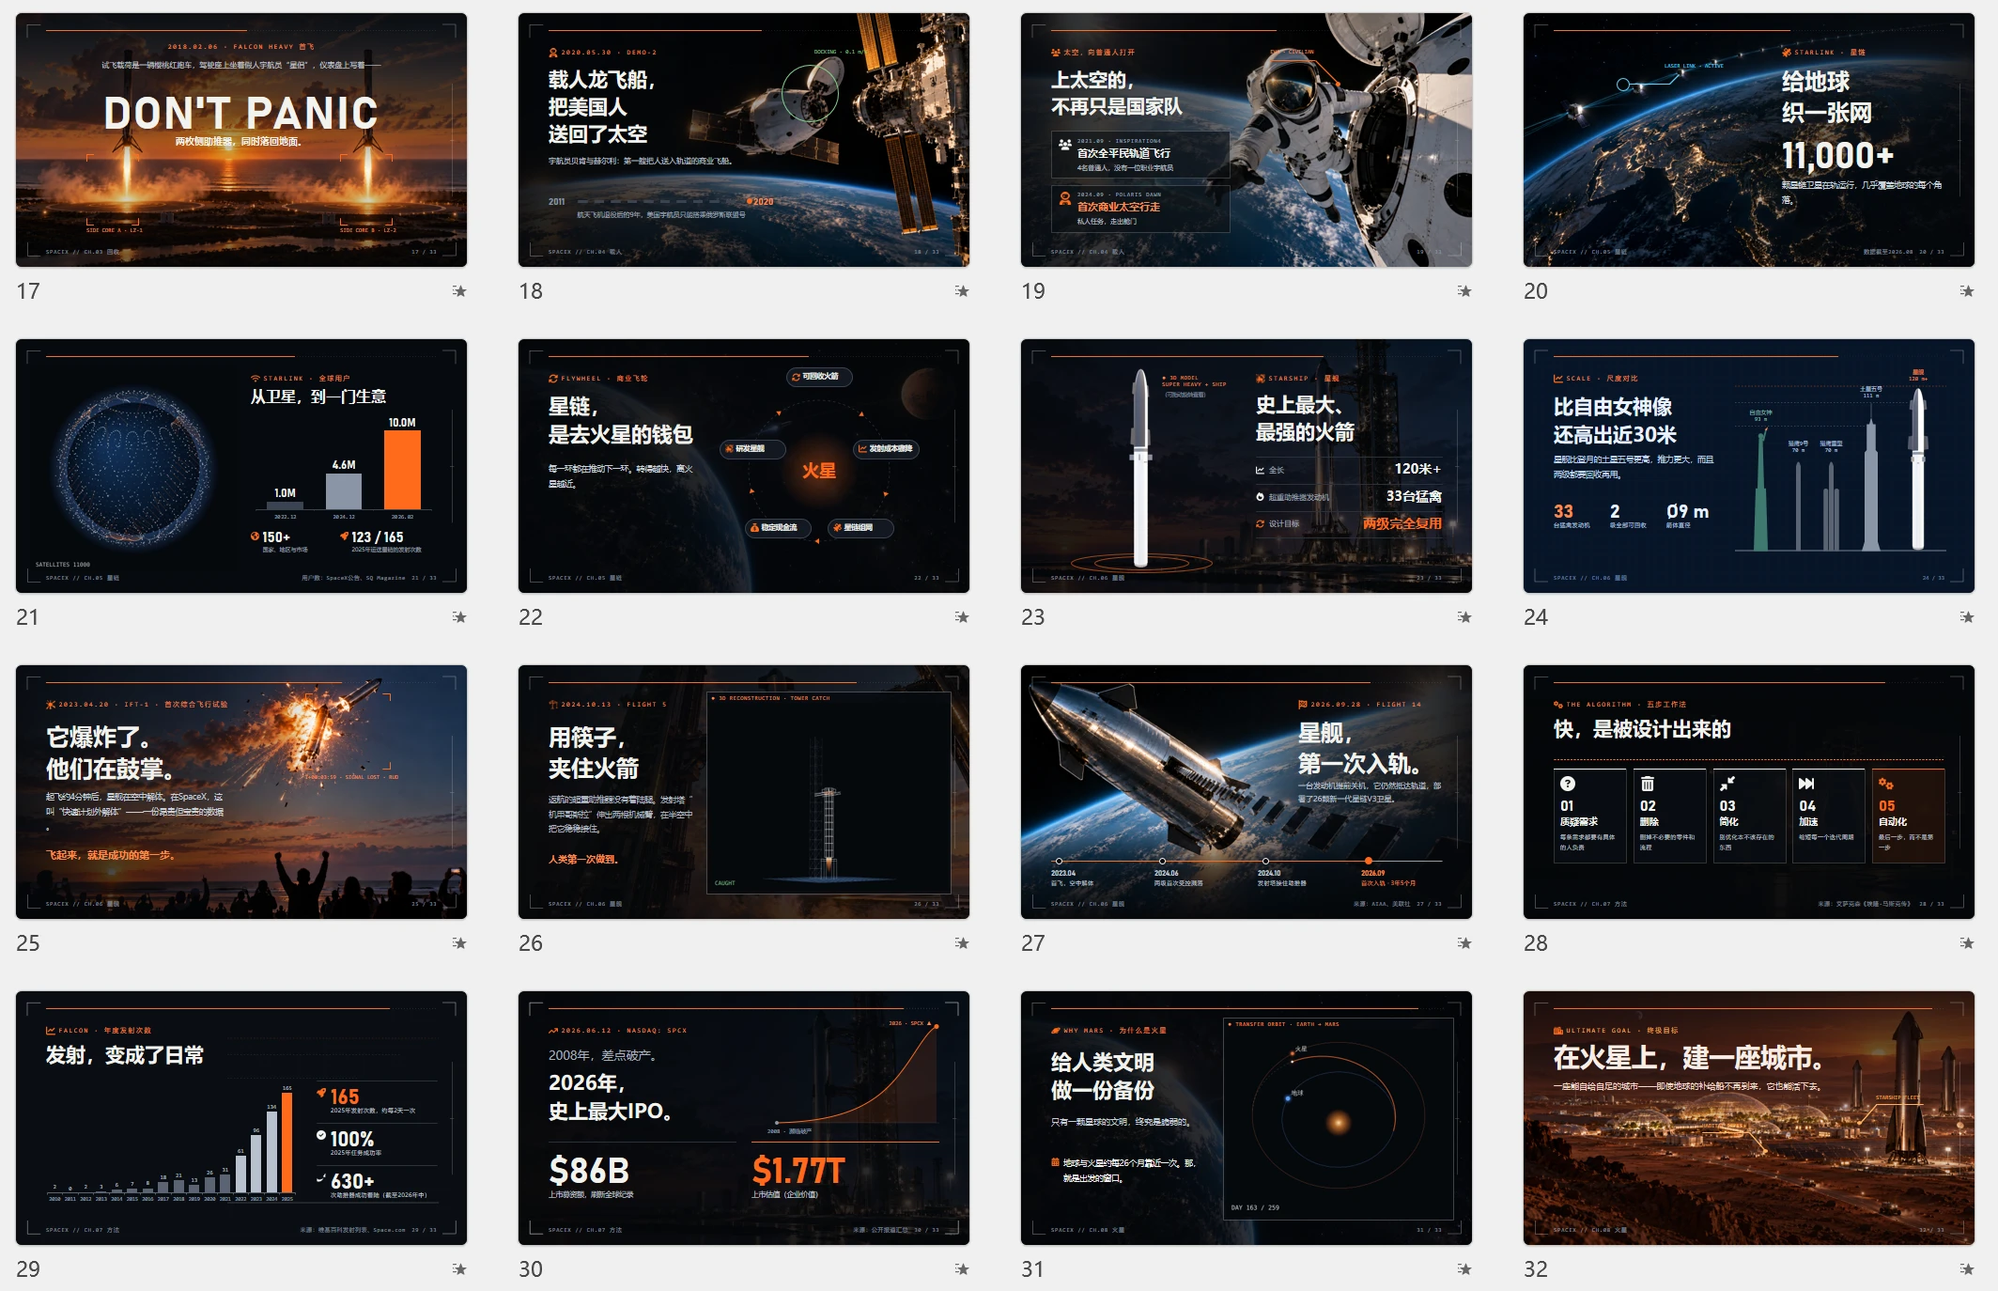Viewport: 1998px width, 1291px height.
Task: Open slide 22 Mars flywheel diagram
Action: click(x=744, y=466)
